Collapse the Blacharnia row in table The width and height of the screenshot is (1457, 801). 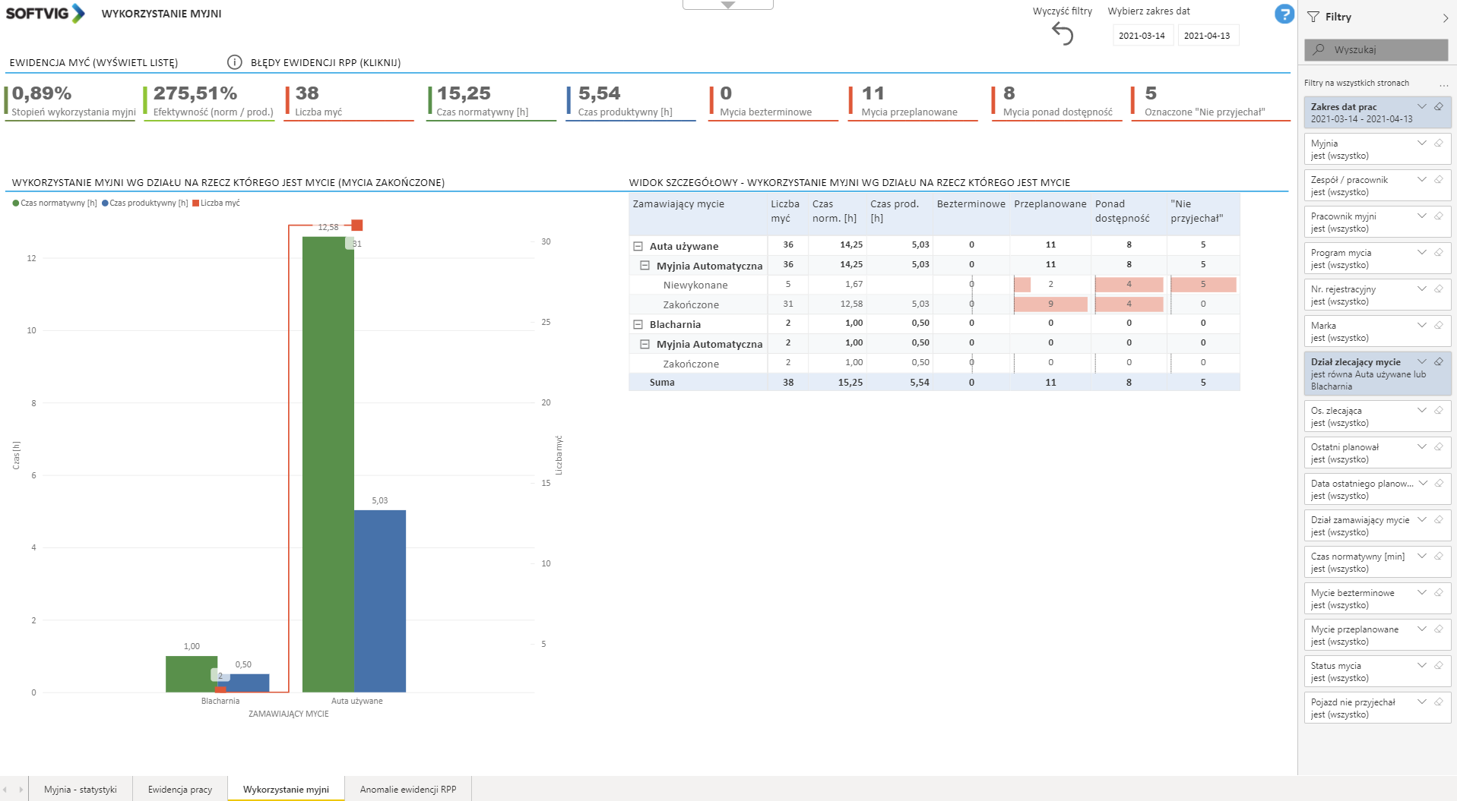(638, 325)
